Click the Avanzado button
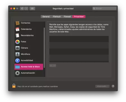 (x=102, y=86)
